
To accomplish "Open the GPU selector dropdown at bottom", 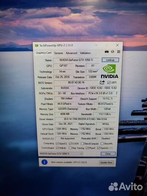I will pyautogui.click(x=61, y=154).
